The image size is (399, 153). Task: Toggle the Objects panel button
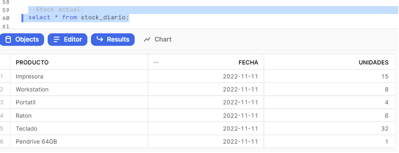click(x=22, y=40)
